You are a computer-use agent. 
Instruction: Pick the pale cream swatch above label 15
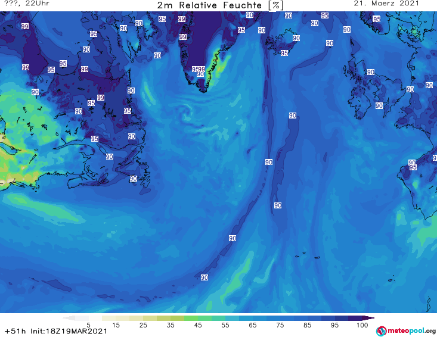(109, 318)
